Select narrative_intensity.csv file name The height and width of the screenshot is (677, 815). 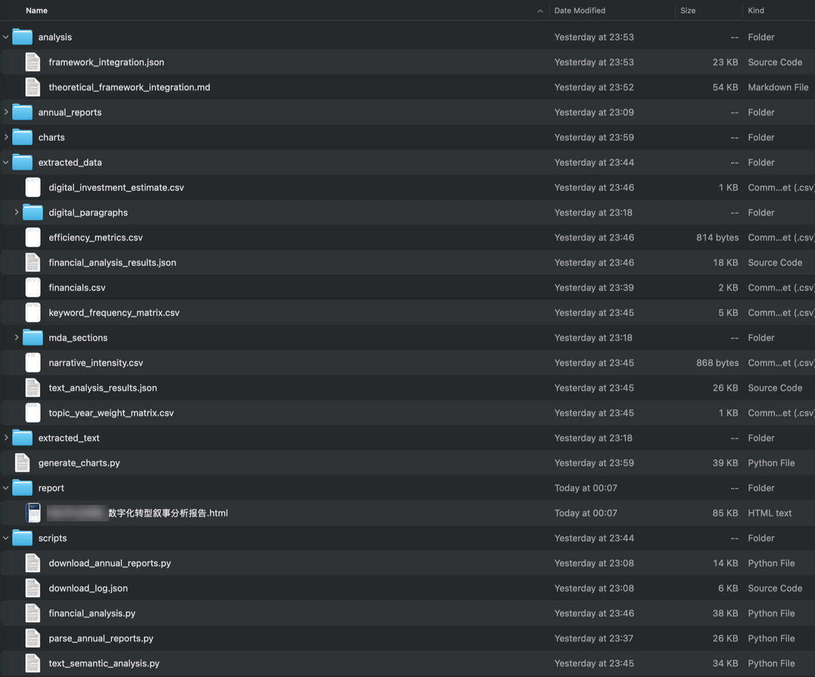point(96,363)
